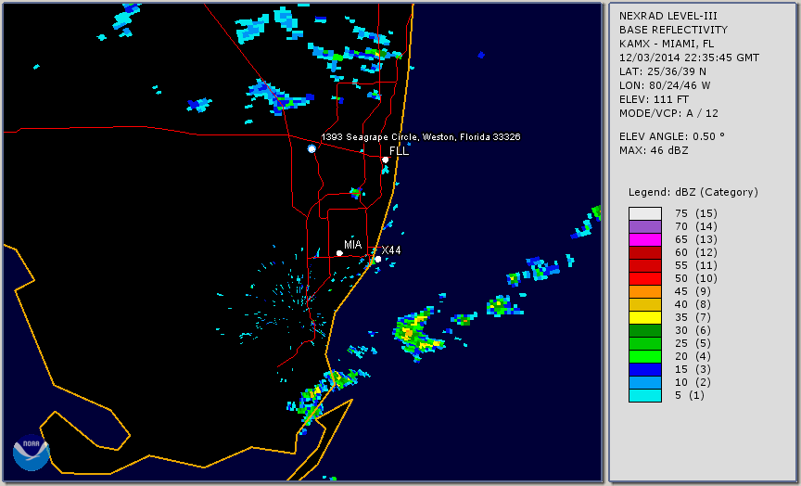Screen dimensions: 801x486
Task: Select the 55 dBZ legend swatch
Action: (x=644, y=266)
